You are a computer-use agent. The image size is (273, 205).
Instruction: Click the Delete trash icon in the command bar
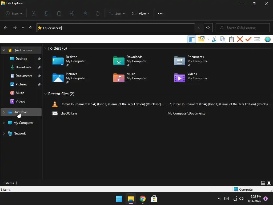98,13
